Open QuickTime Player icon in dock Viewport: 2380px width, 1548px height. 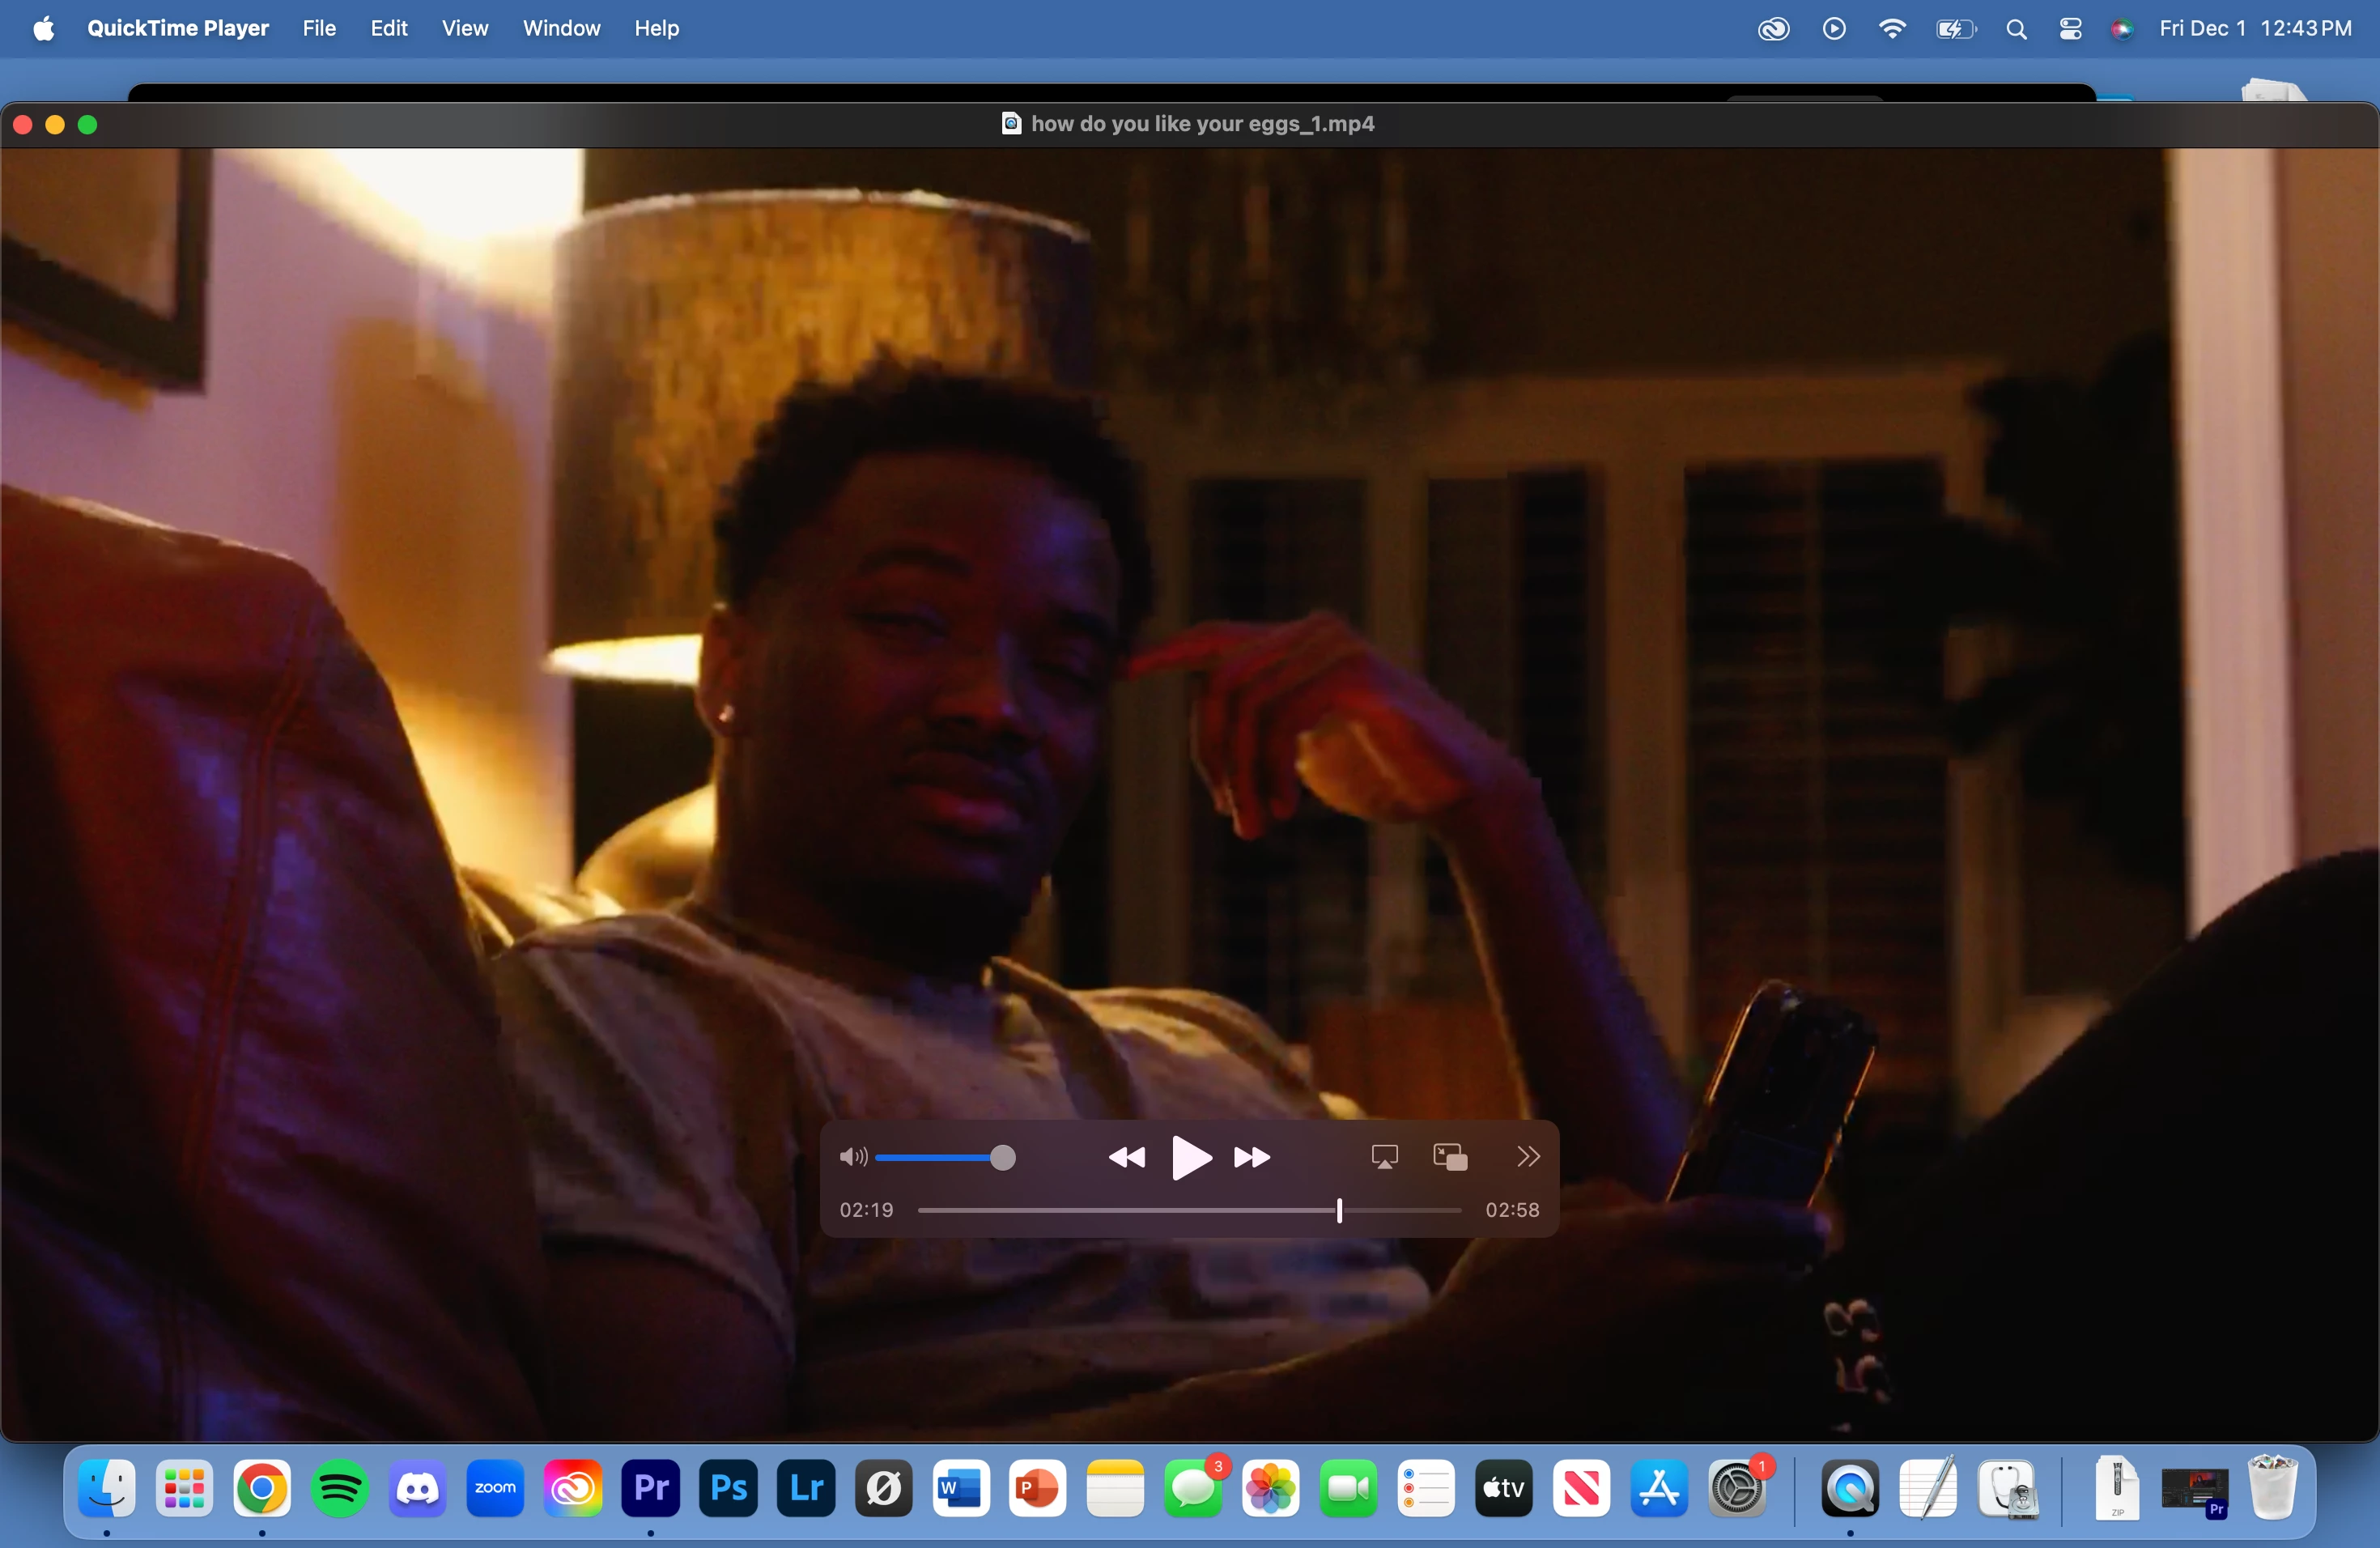click(1850, 1488)
